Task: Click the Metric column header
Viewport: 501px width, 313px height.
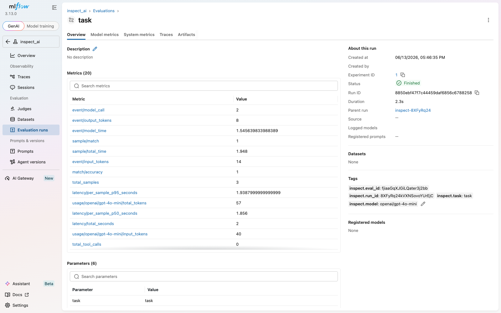Action: (x=79, y=99)
